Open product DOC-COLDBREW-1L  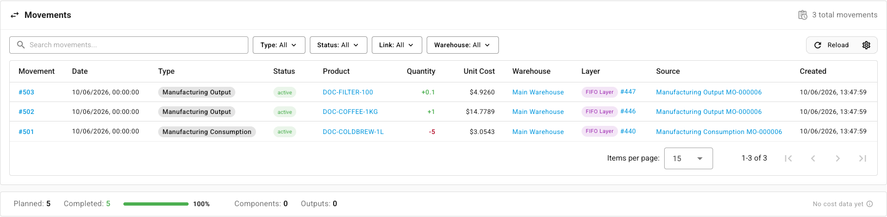point(353,132)
